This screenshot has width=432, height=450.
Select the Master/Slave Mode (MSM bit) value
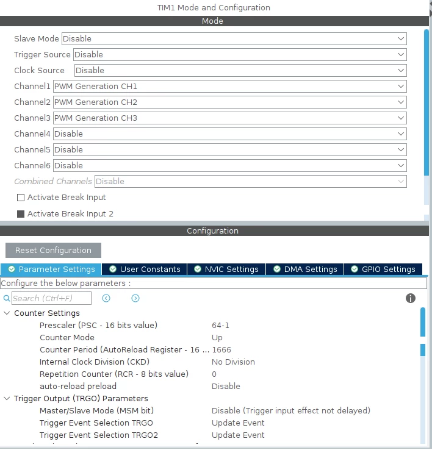click(x=290, y=411)
